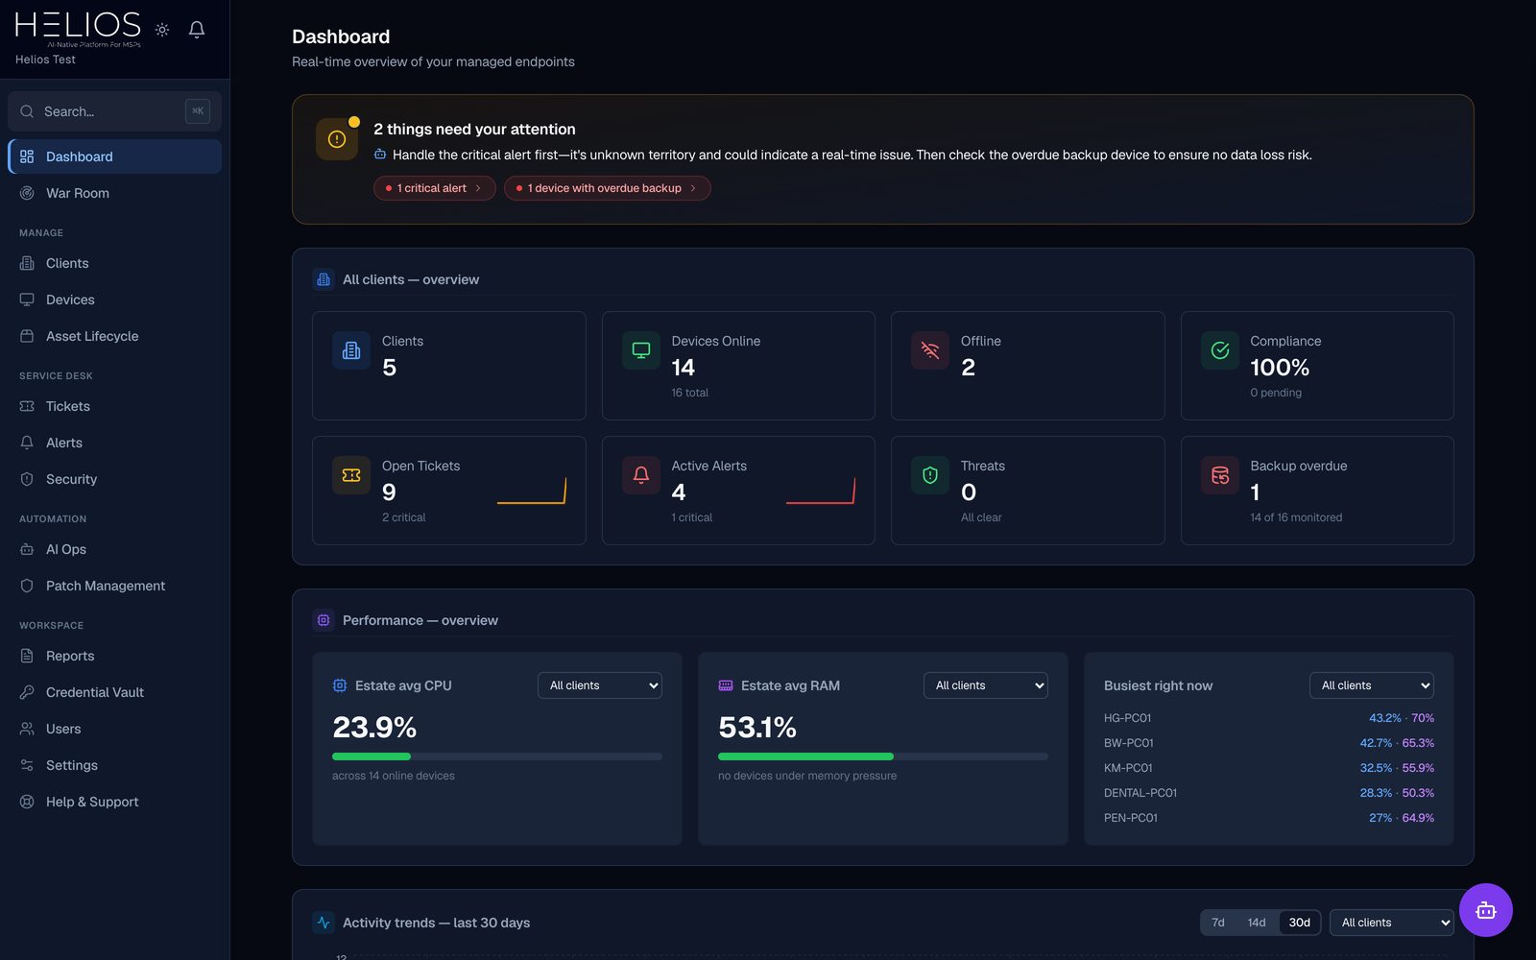Click the Estate avg CPU progress bar
Image resolution: width=1536 pixels, height=960 pixels.
tap(497, 756)
